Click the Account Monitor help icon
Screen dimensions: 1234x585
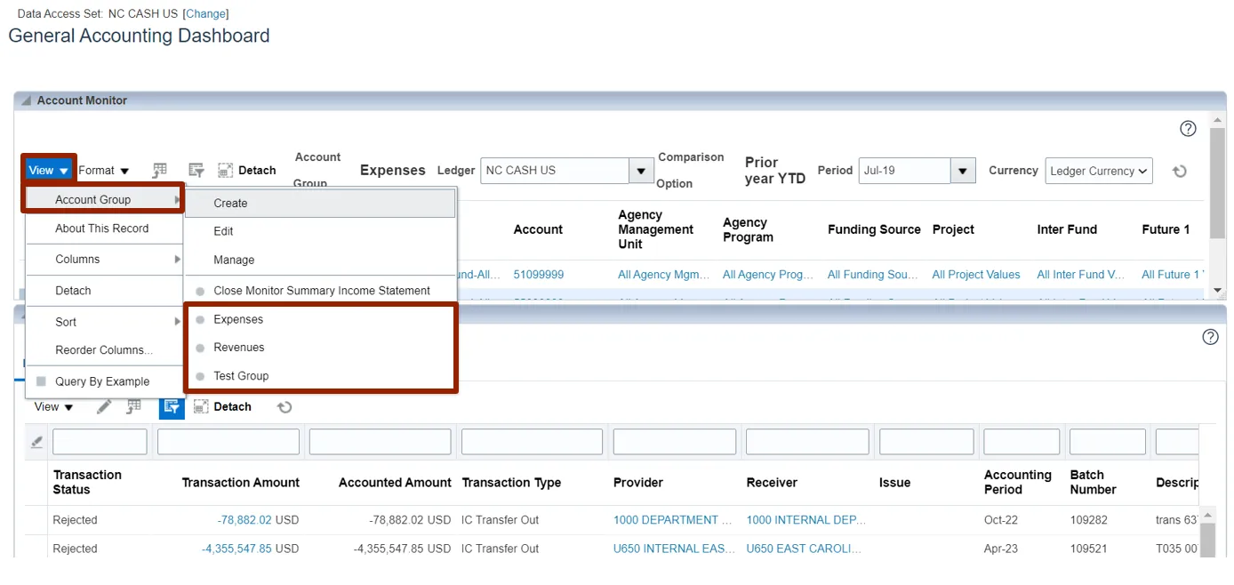pos(1188,129)
